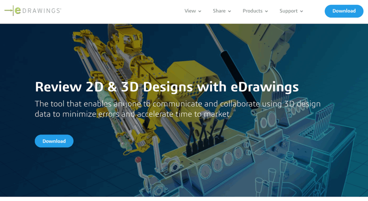Screen dimensions: 368x201
Task: Click the subtitle paragraph about 3D design data
Action: [x=178, y=109]
